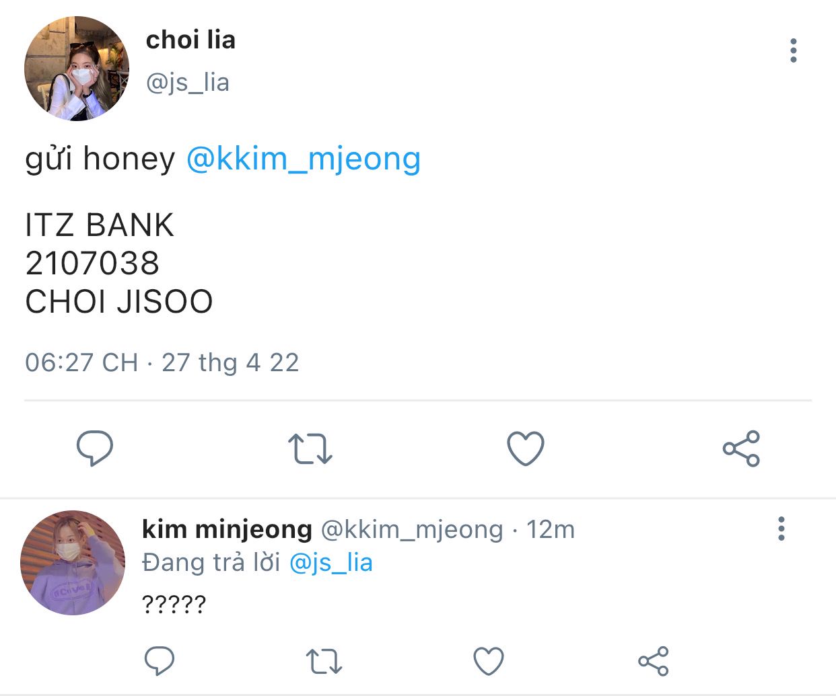
Task: View kim minjeong's profile picture
Action: point(73,562)
